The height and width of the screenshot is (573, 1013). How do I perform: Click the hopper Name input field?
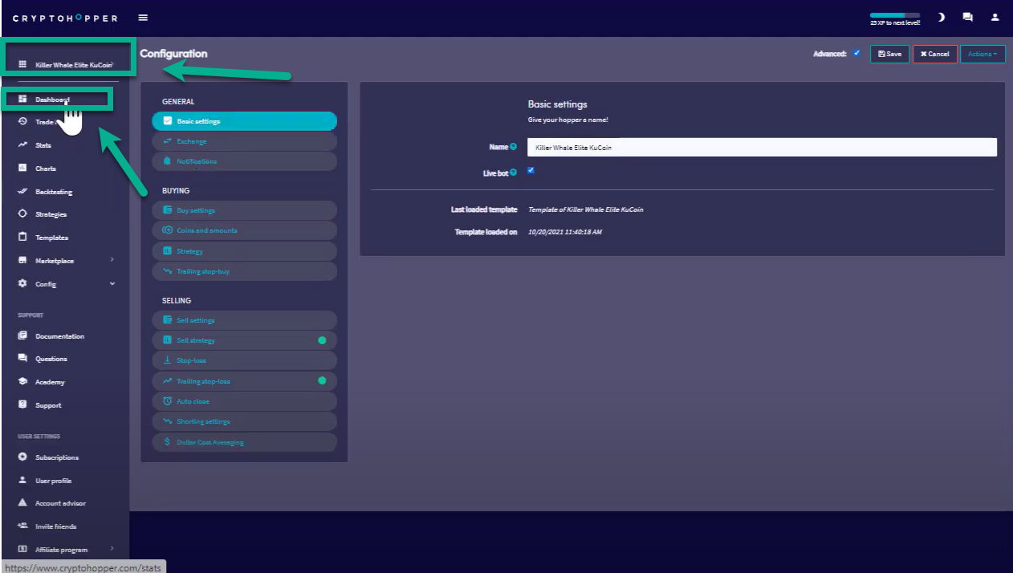click(x=761, y=148)
